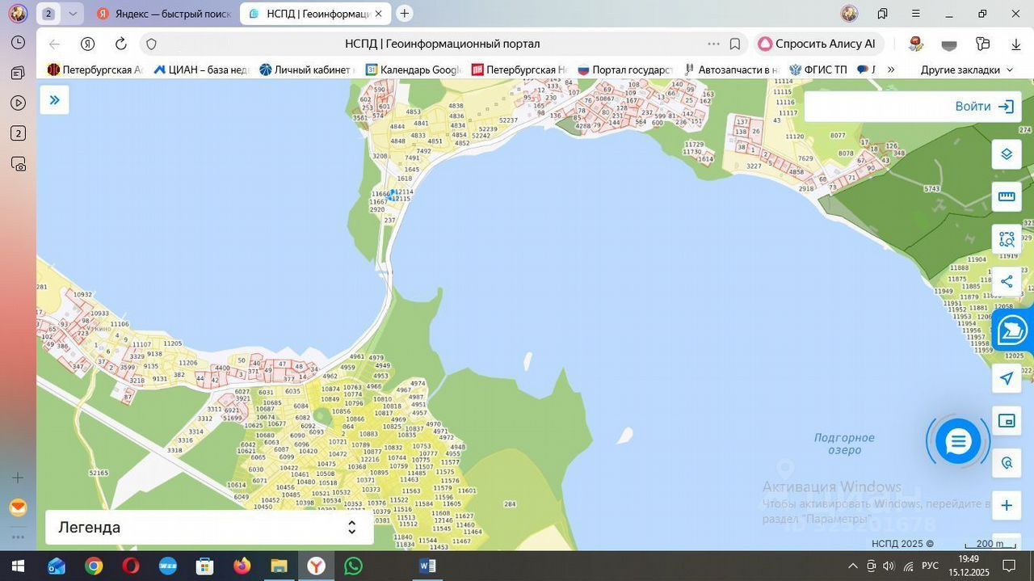Click the my location arrow icon
Screen dimensions: 1034x581
pos(1007,378)
